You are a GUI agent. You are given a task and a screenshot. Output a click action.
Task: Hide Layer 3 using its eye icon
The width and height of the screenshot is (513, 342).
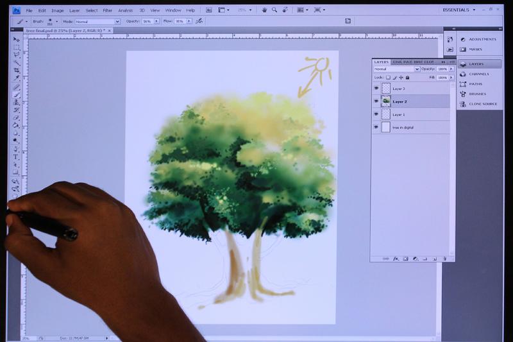(x=376, y=89)
